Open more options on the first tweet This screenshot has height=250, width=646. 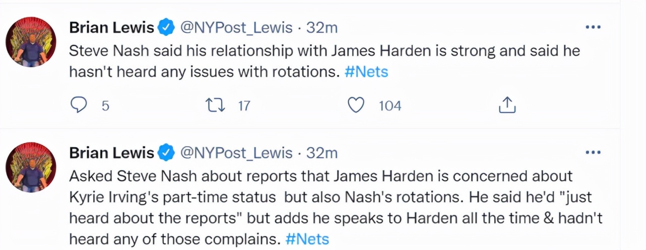pos(593,27)
